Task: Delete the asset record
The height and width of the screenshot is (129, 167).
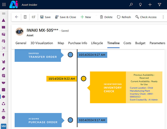Action: click(106, 17)
